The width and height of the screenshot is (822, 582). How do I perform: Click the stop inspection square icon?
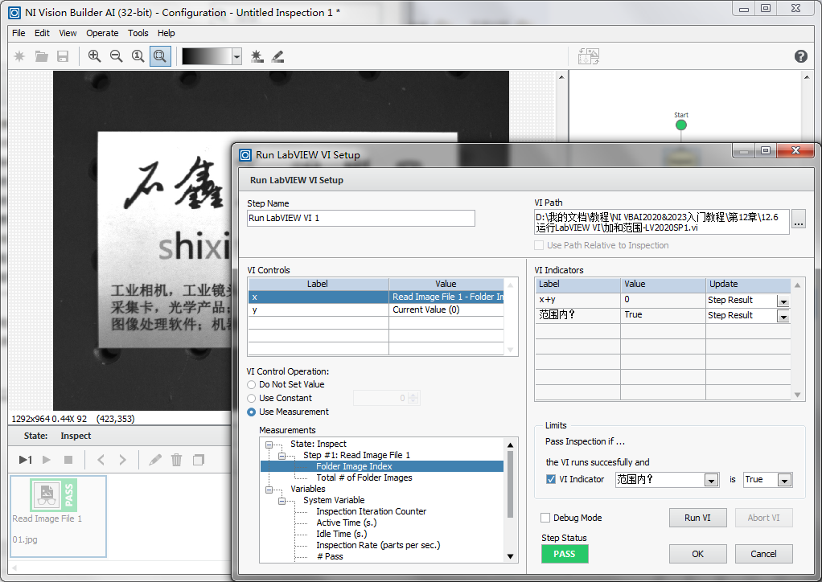pyautogui.click(x=68, y=460)
